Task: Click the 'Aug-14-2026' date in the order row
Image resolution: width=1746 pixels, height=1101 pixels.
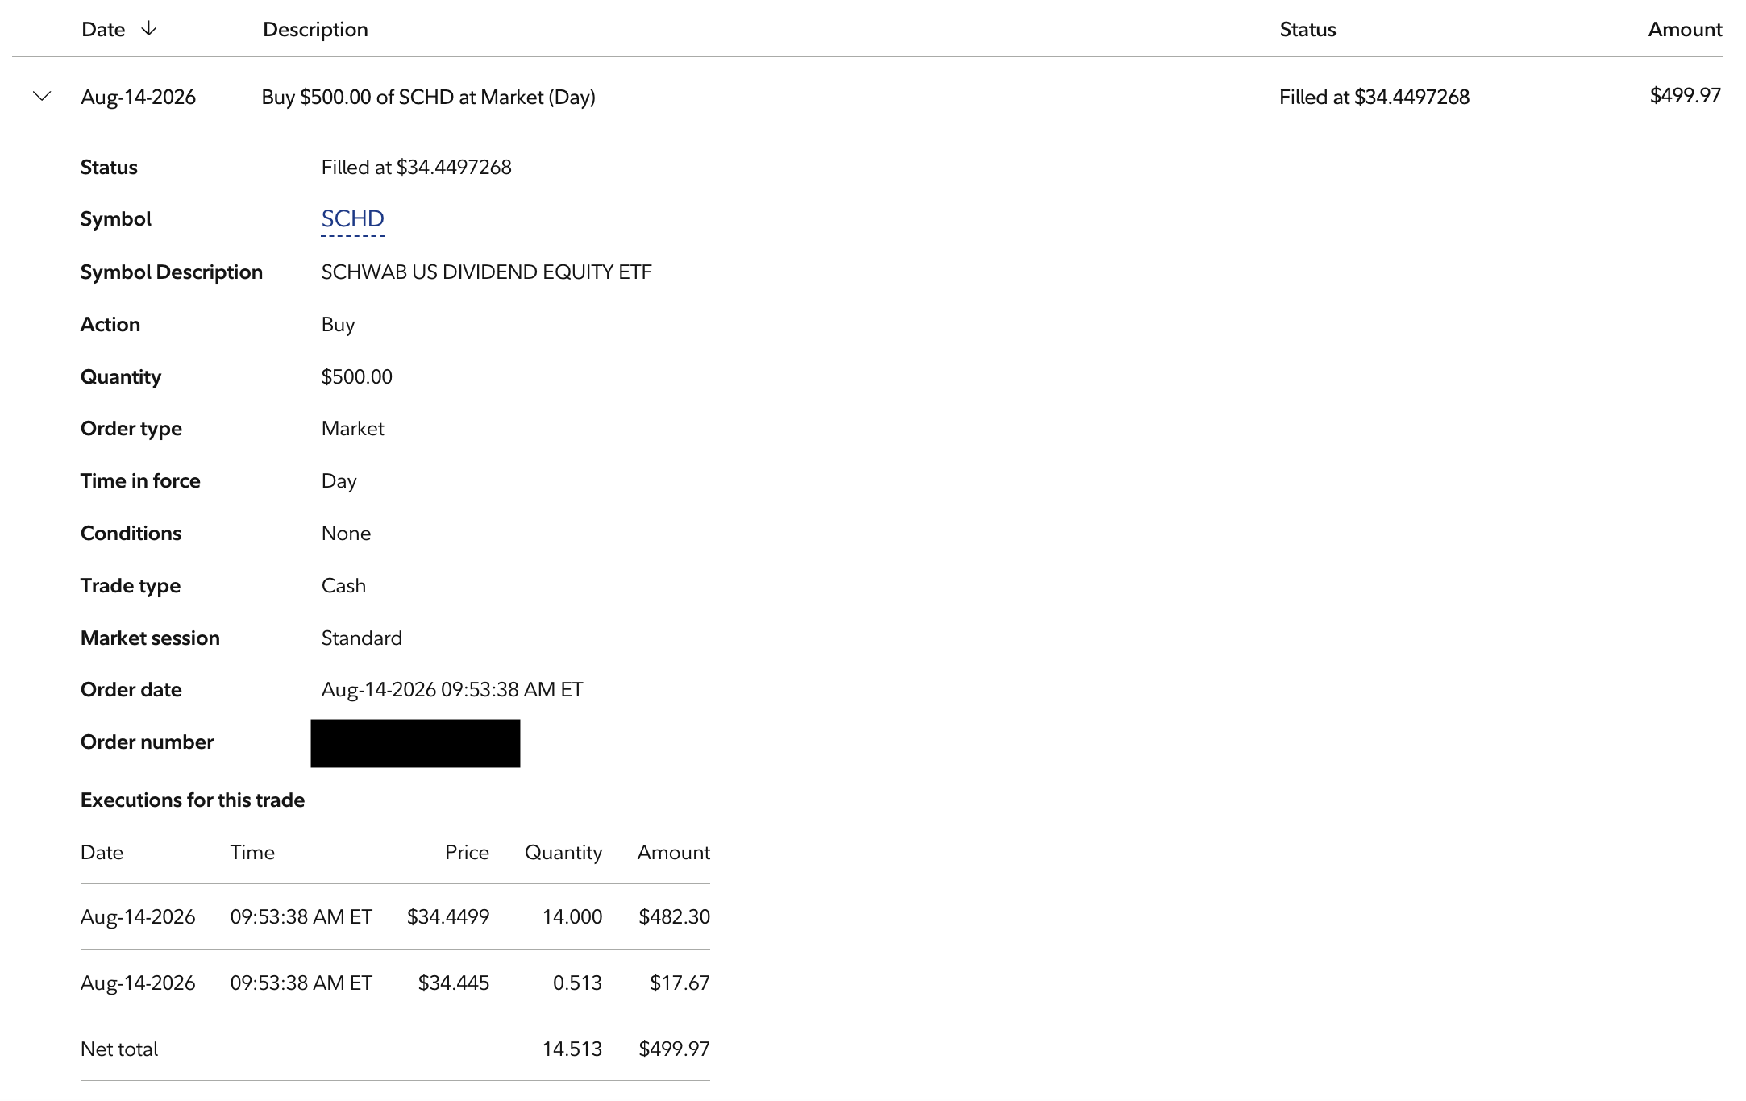Action: click(139, 98)
